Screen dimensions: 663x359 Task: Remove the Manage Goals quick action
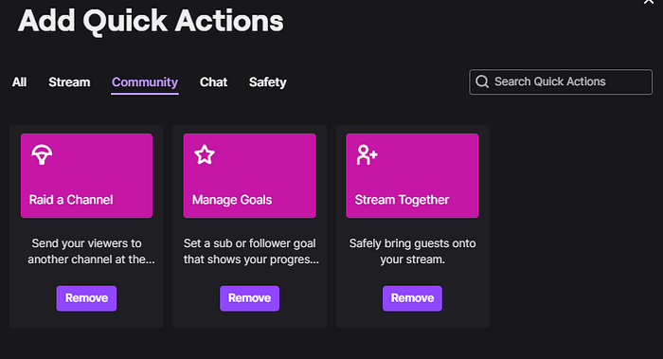tap(249, 298)
